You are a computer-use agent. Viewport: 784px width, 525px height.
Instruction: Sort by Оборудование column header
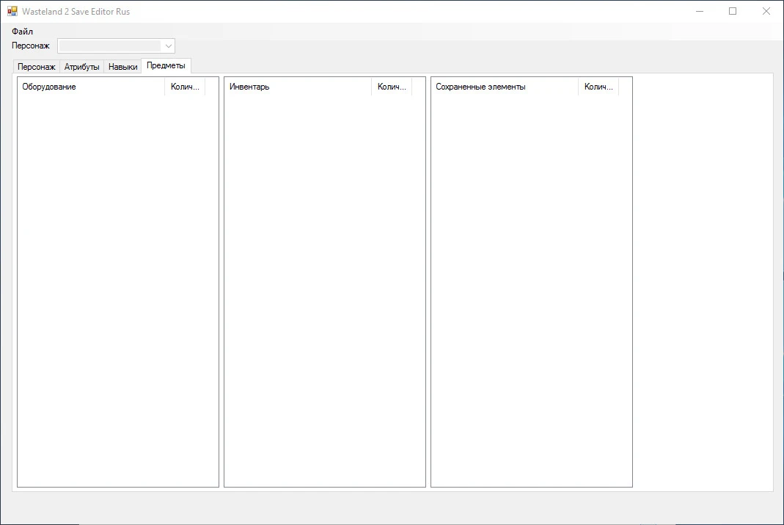point(91,87)
